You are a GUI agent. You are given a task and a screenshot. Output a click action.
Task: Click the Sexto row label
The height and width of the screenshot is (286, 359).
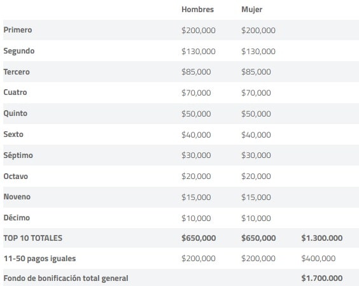[13, 134]
